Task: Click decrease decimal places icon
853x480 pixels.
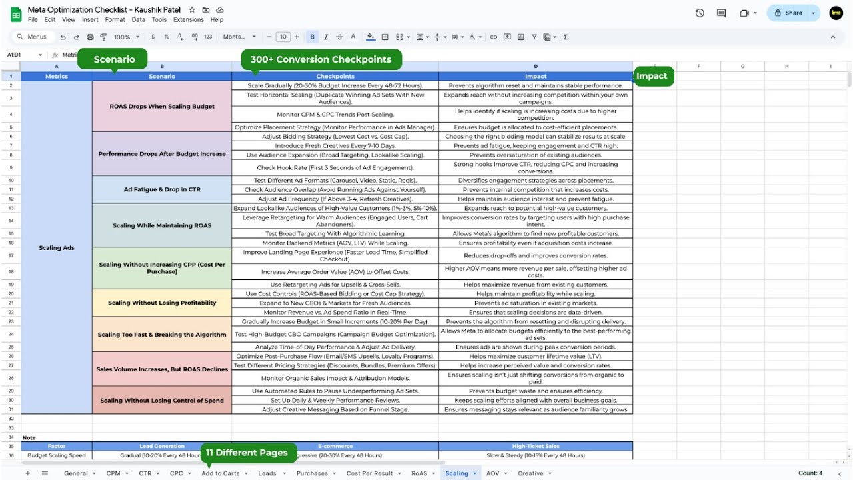Action: point(181,37)
